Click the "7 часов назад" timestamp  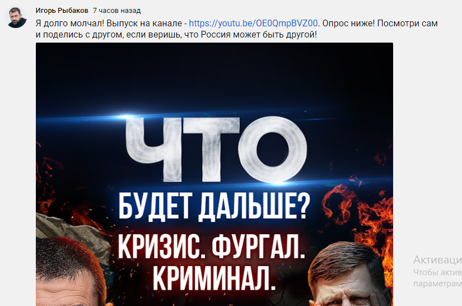pyautogui.click(x=116, y=11)
